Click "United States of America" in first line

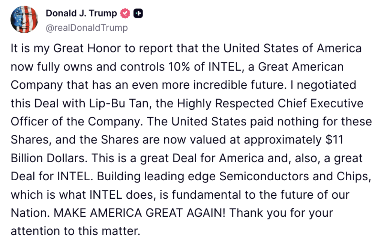point(292,48)
